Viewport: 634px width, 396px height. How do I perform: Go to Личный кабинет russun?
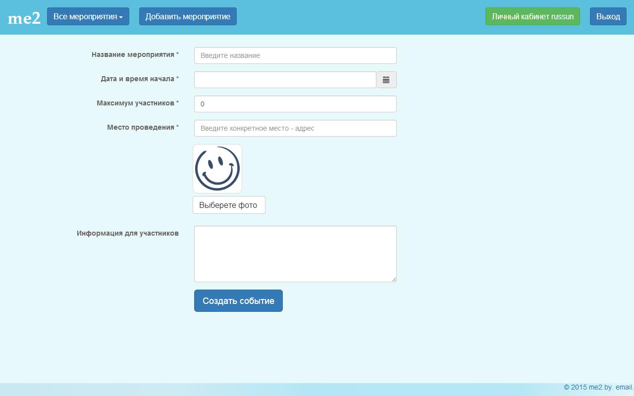(532, 16)
